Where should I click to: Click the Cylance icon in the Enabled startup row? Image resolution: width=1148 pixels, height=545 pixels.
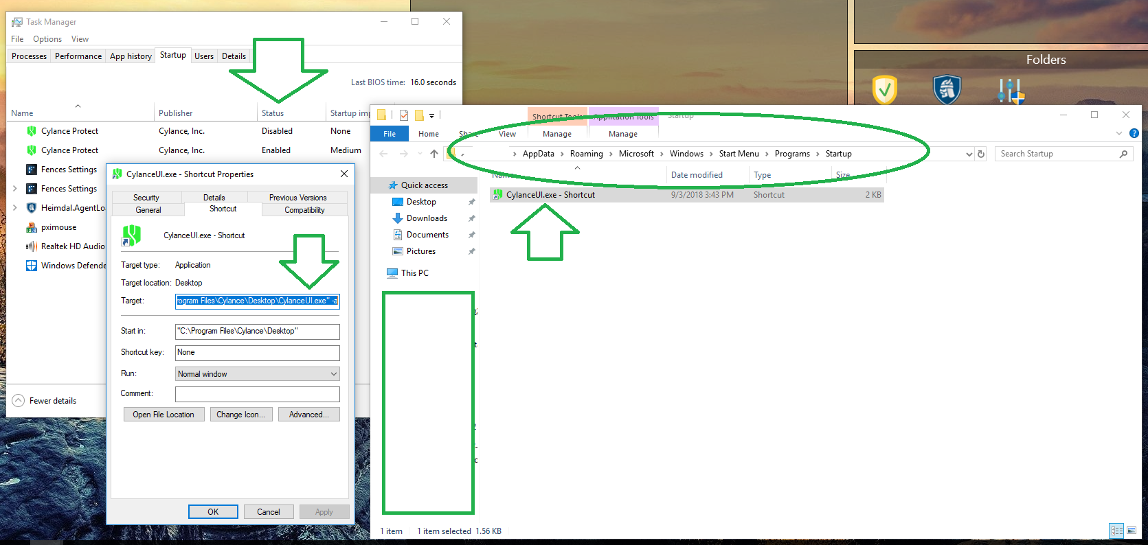coord(32,150)
